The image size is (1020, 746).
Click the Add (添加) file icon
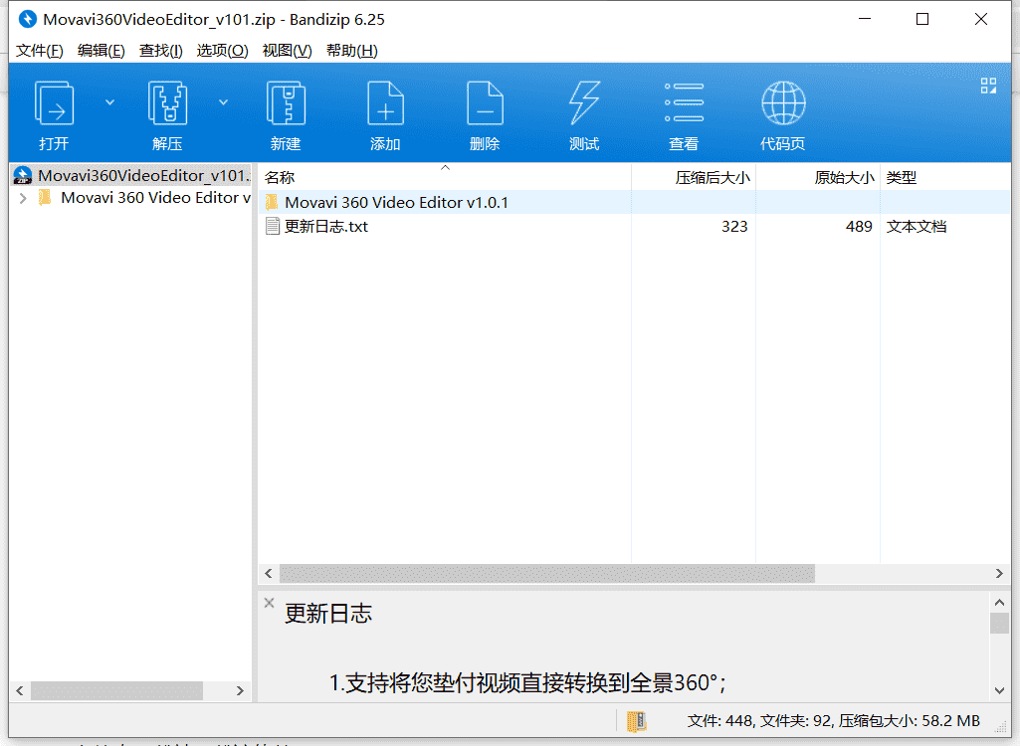click(386, 102)
